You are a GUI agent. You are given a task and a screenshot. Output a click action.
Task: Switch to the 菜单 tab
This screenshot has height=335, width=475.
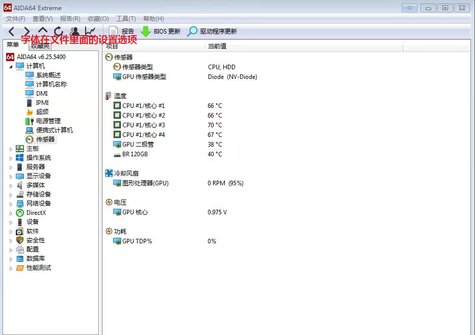point(13,45)
